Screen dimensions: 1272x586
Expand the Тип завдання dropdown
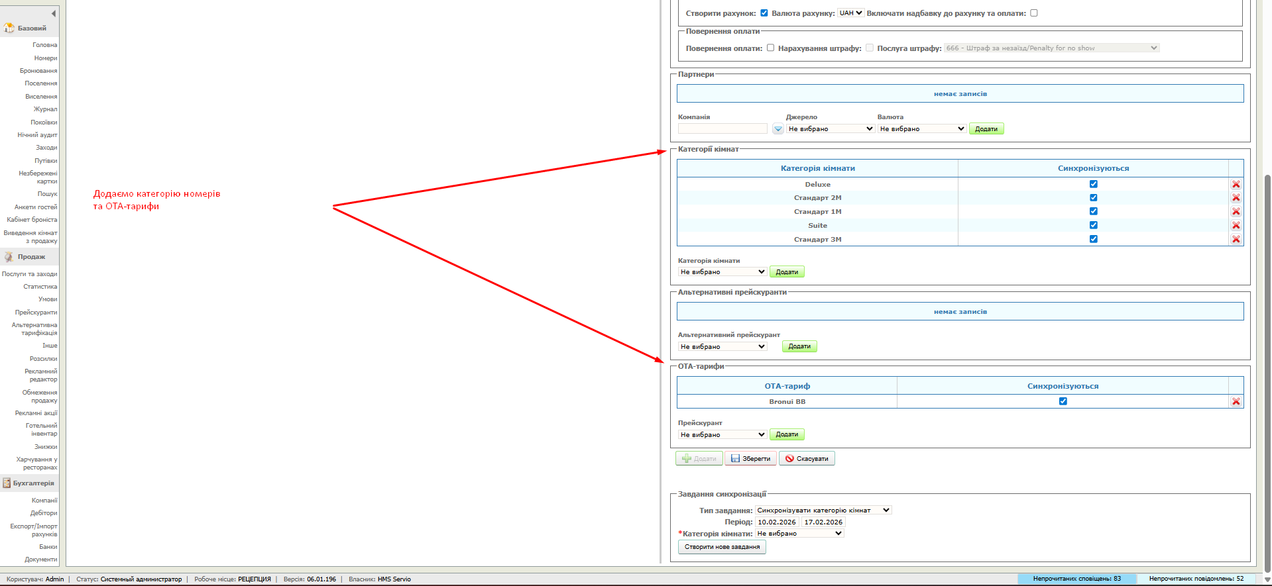[823, 511]
